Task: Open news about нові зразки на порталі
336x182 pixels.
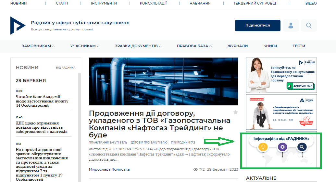Action: 42,165
